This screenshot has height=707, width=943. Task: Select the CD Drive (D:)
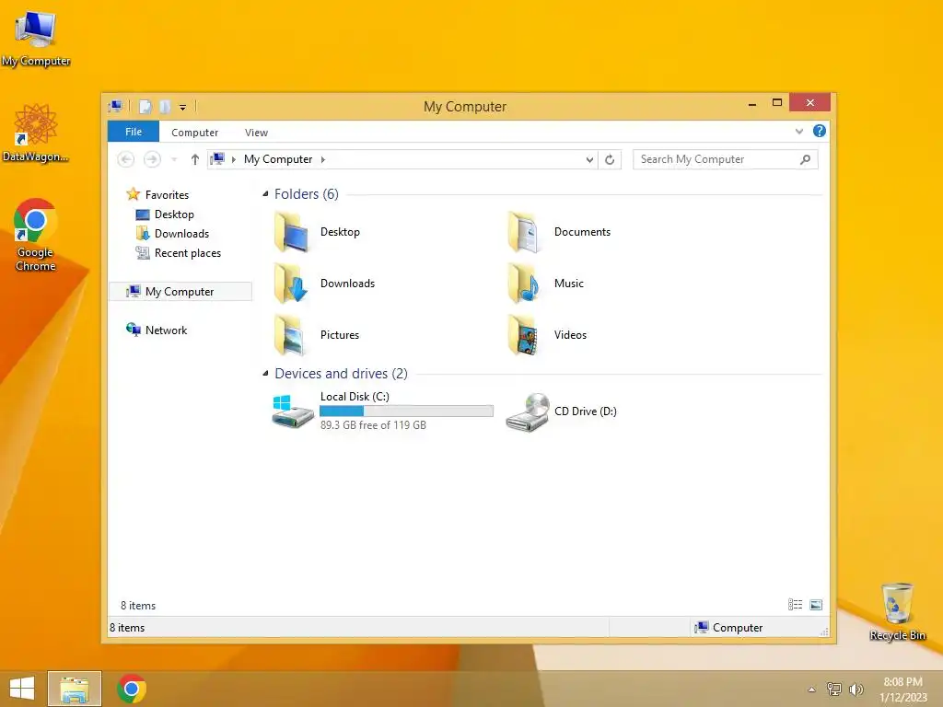click(x=562, y=411)
